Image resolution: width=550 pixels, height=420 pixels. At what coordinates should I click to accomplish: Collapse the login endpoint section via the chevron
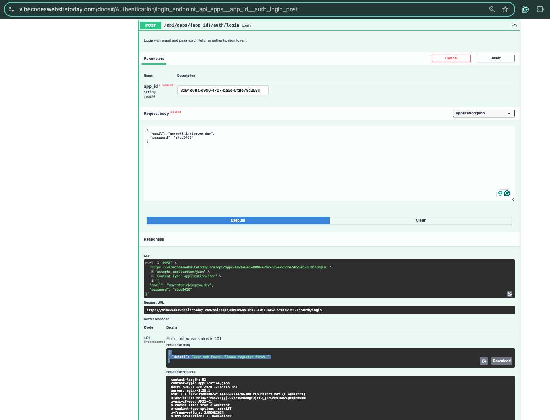click(514, 25)
